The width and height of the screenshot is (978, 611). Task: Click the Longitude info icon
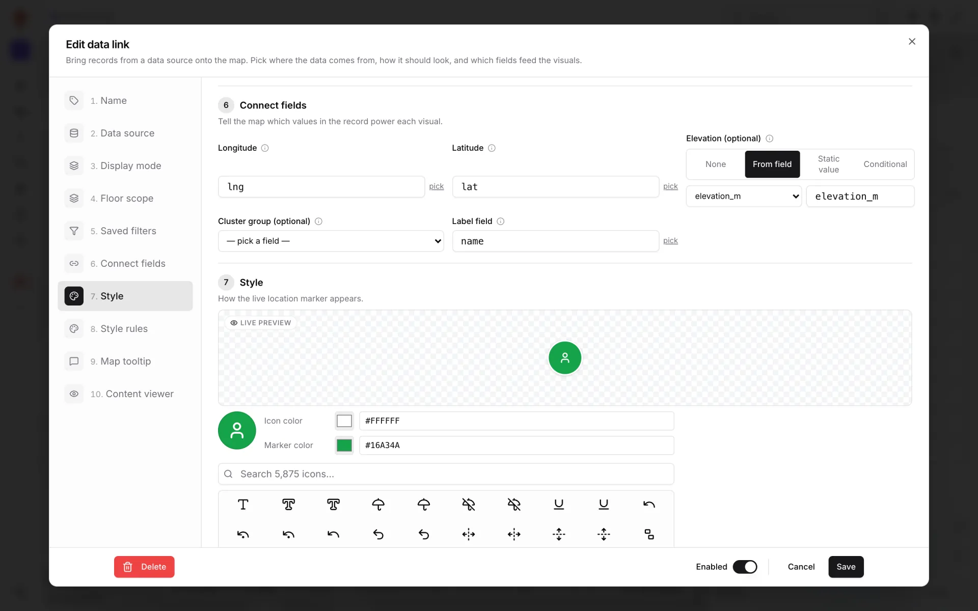click(265, 148)
